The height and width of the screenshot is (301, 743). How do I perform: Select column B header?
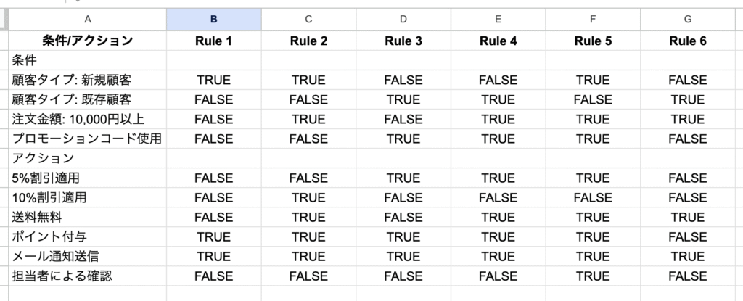(x=213, y=20)
